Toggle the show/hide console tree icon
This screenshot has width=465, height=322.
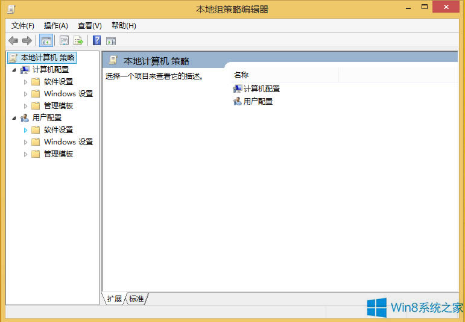[46, 41]
